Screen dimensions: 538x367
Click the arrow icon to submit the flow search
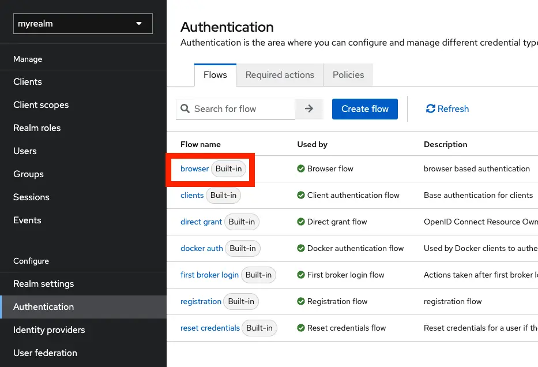pos(309,108)
